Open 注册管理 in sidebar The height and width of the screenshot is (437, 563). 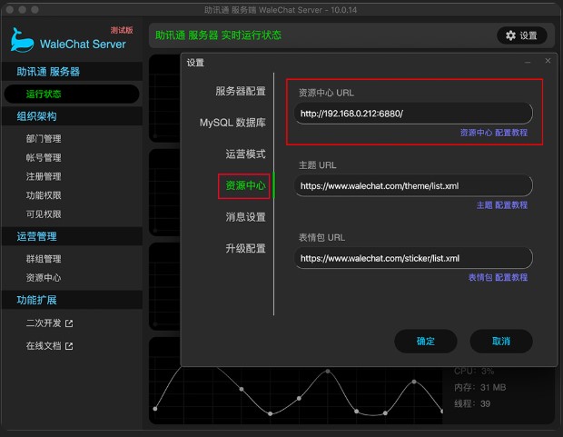tap(44, 176)
